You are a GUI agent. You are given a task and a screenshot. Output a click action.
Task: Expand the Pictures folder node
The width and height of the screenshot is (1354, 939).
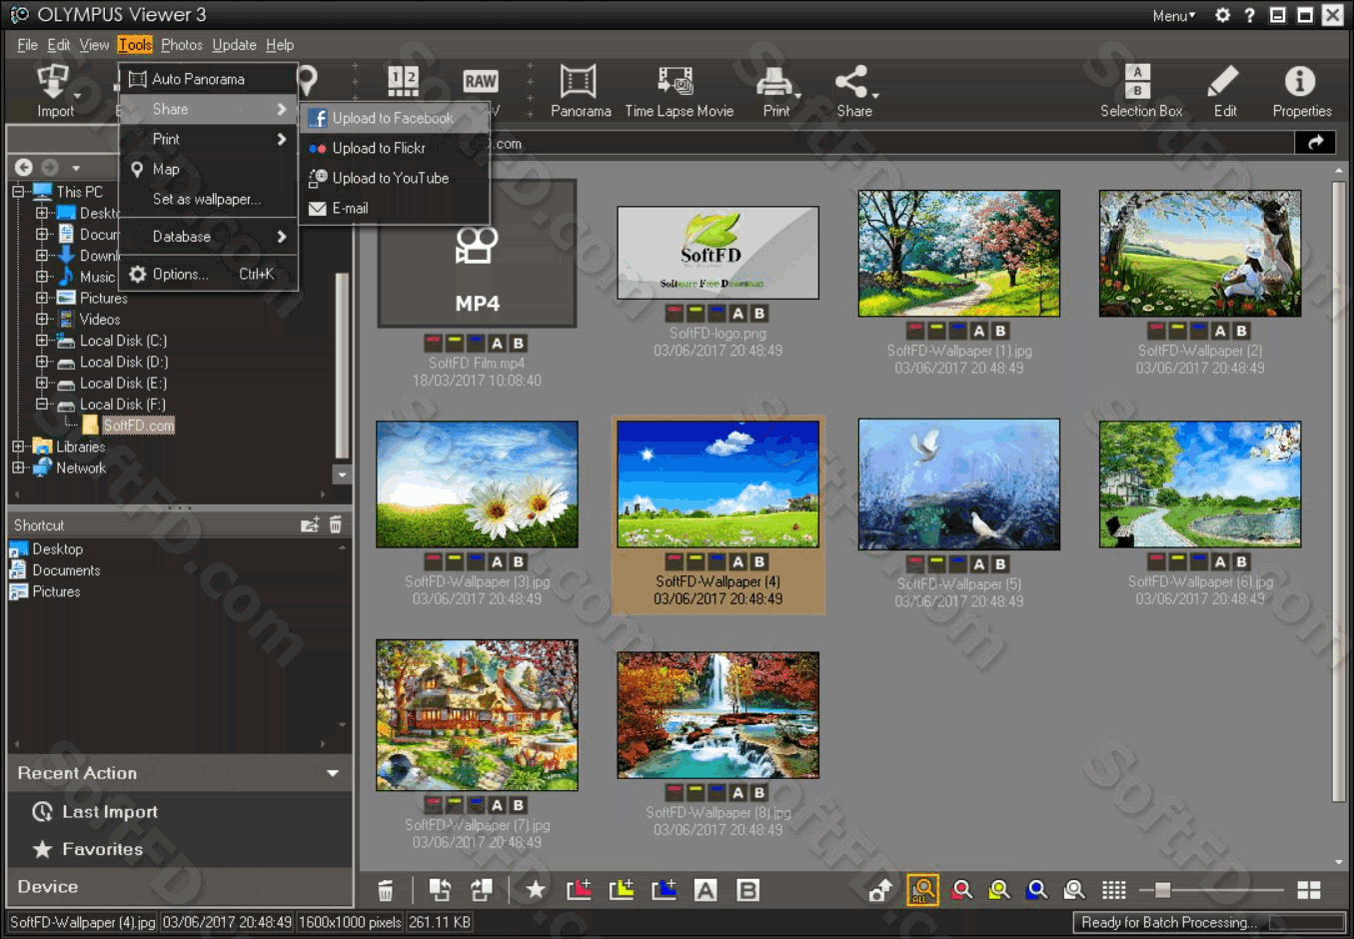(x=42, y=298)
